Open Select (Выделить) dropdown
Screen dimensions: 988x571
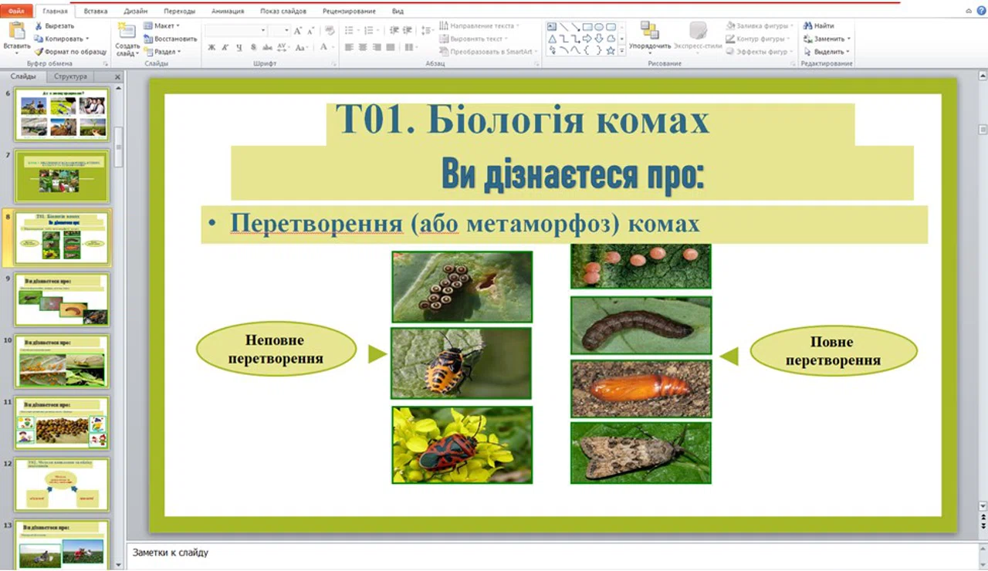[x=827, y=52]
